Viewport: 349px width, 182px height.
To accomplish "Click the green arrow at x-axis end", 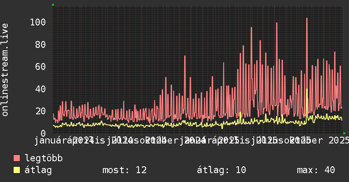I will tap(344, 133).
